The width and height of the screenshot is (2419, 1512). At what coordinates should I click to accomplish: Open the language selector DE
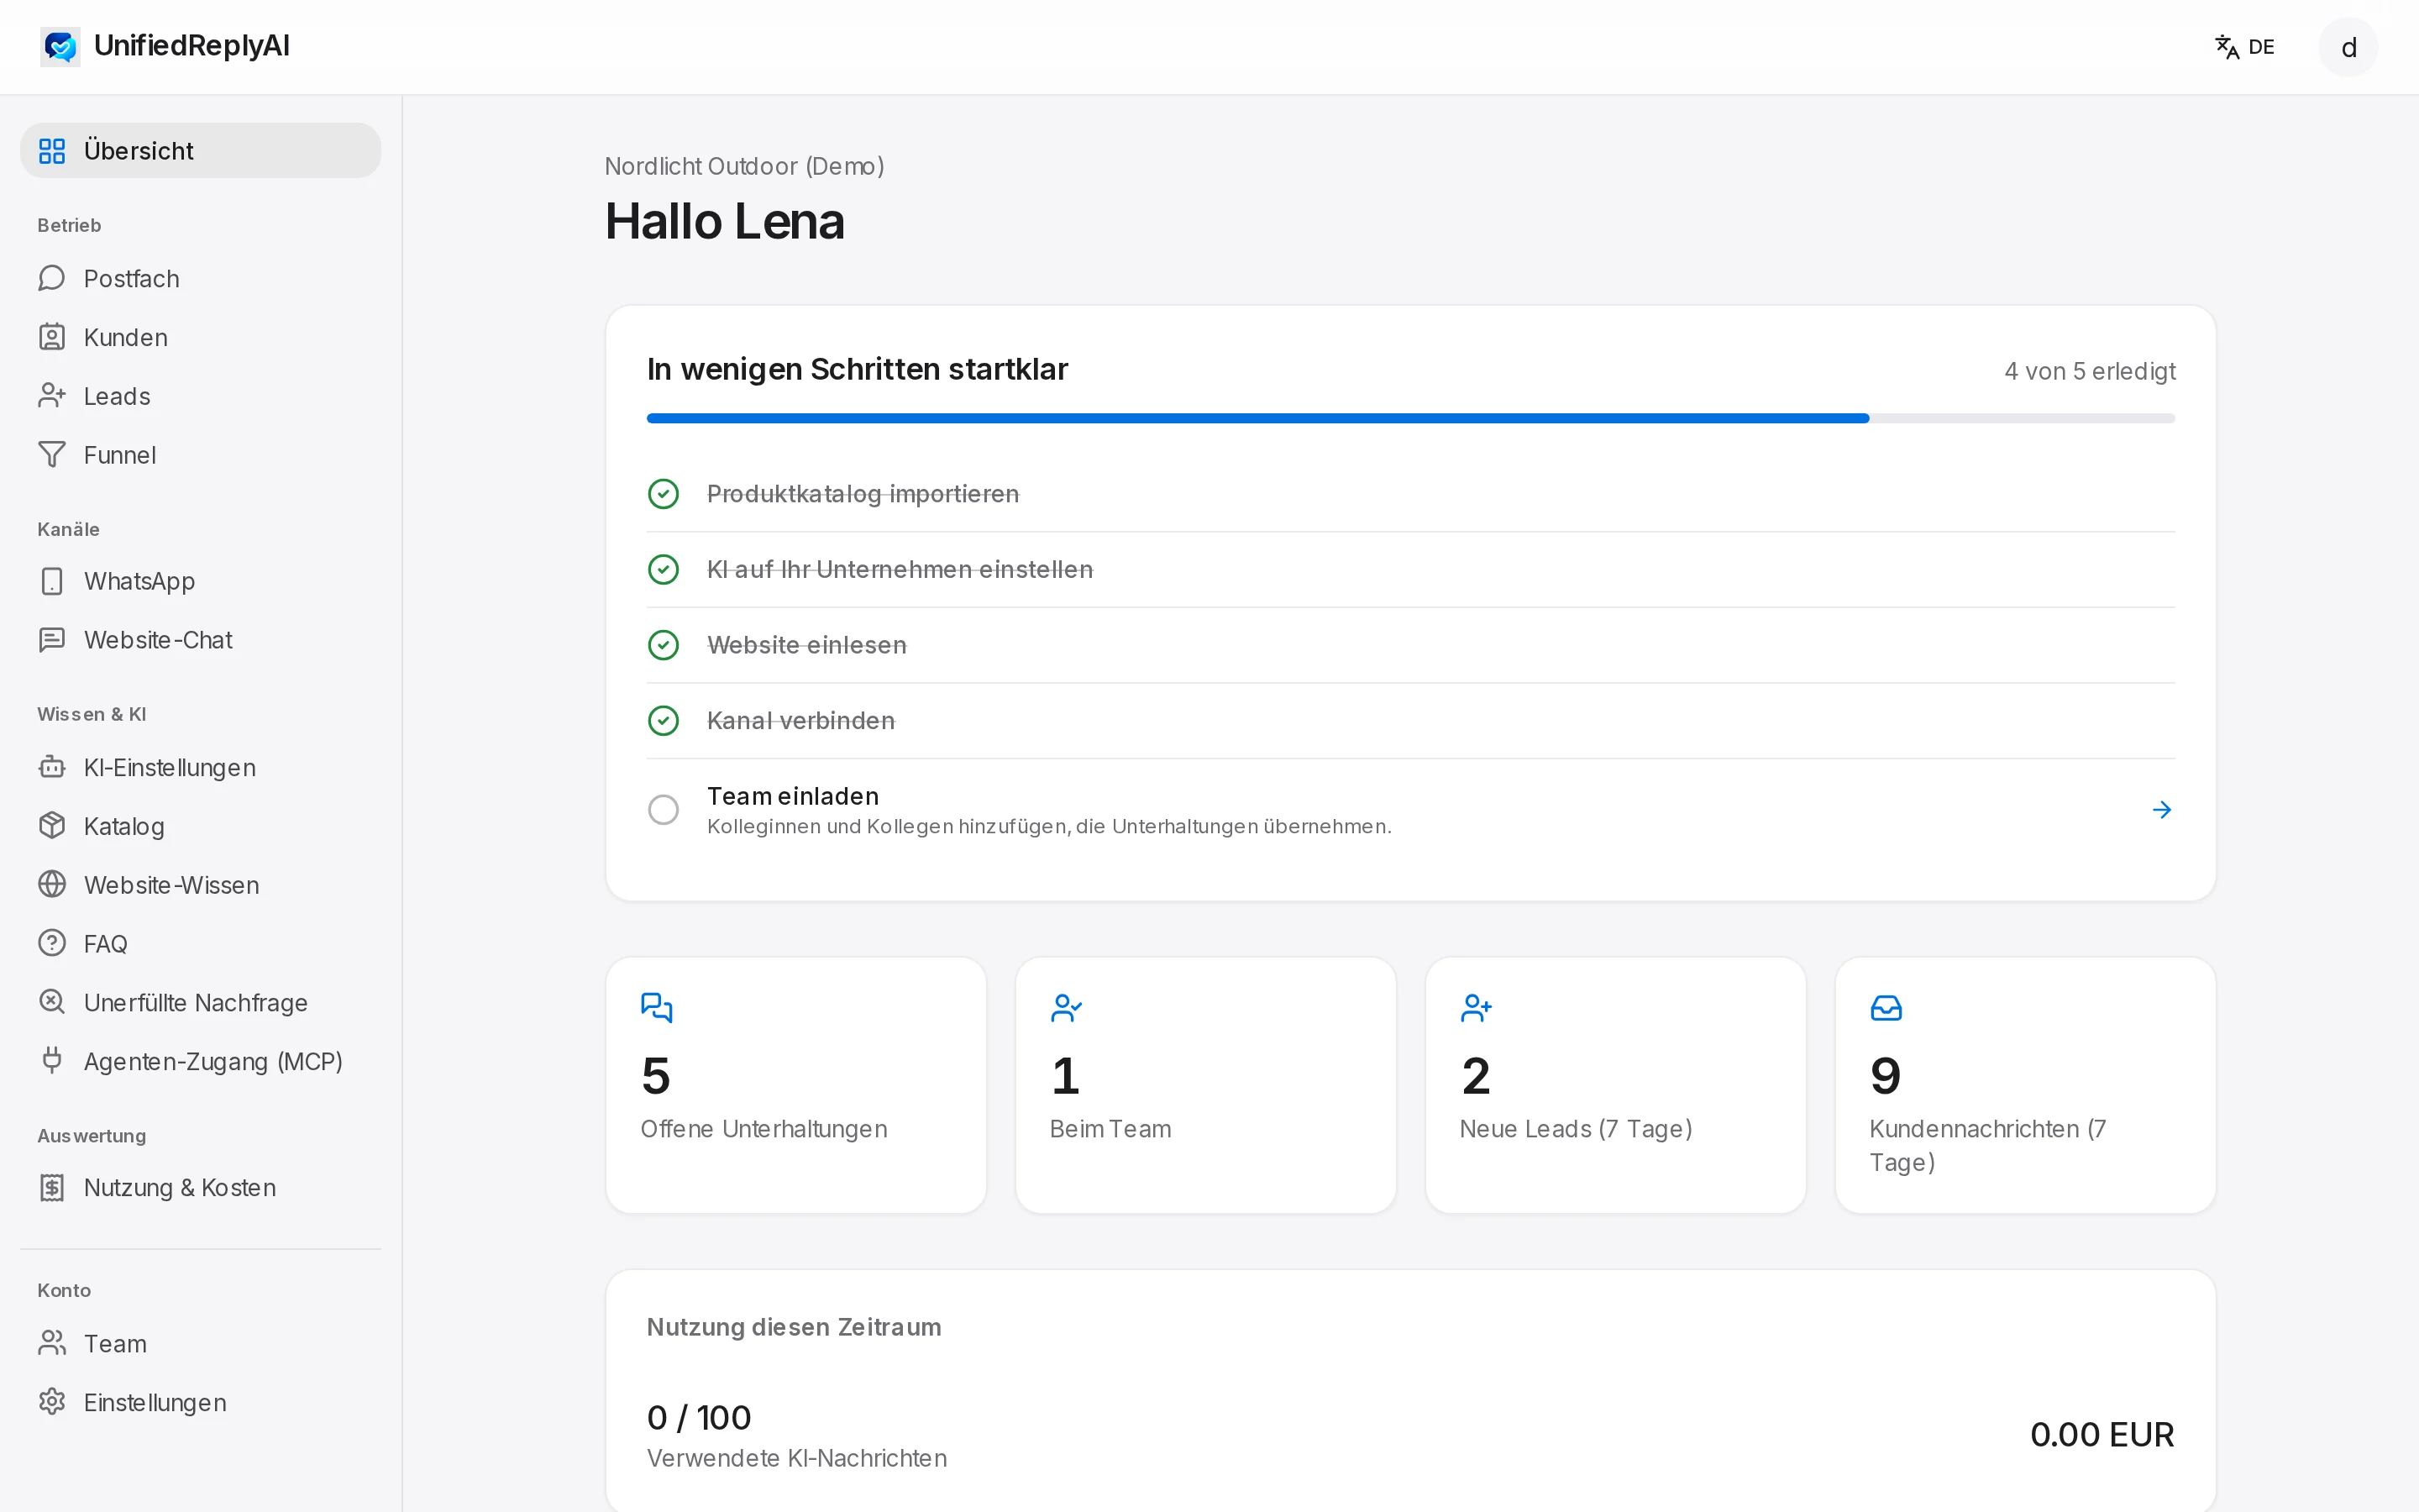tap(2245, 47)
